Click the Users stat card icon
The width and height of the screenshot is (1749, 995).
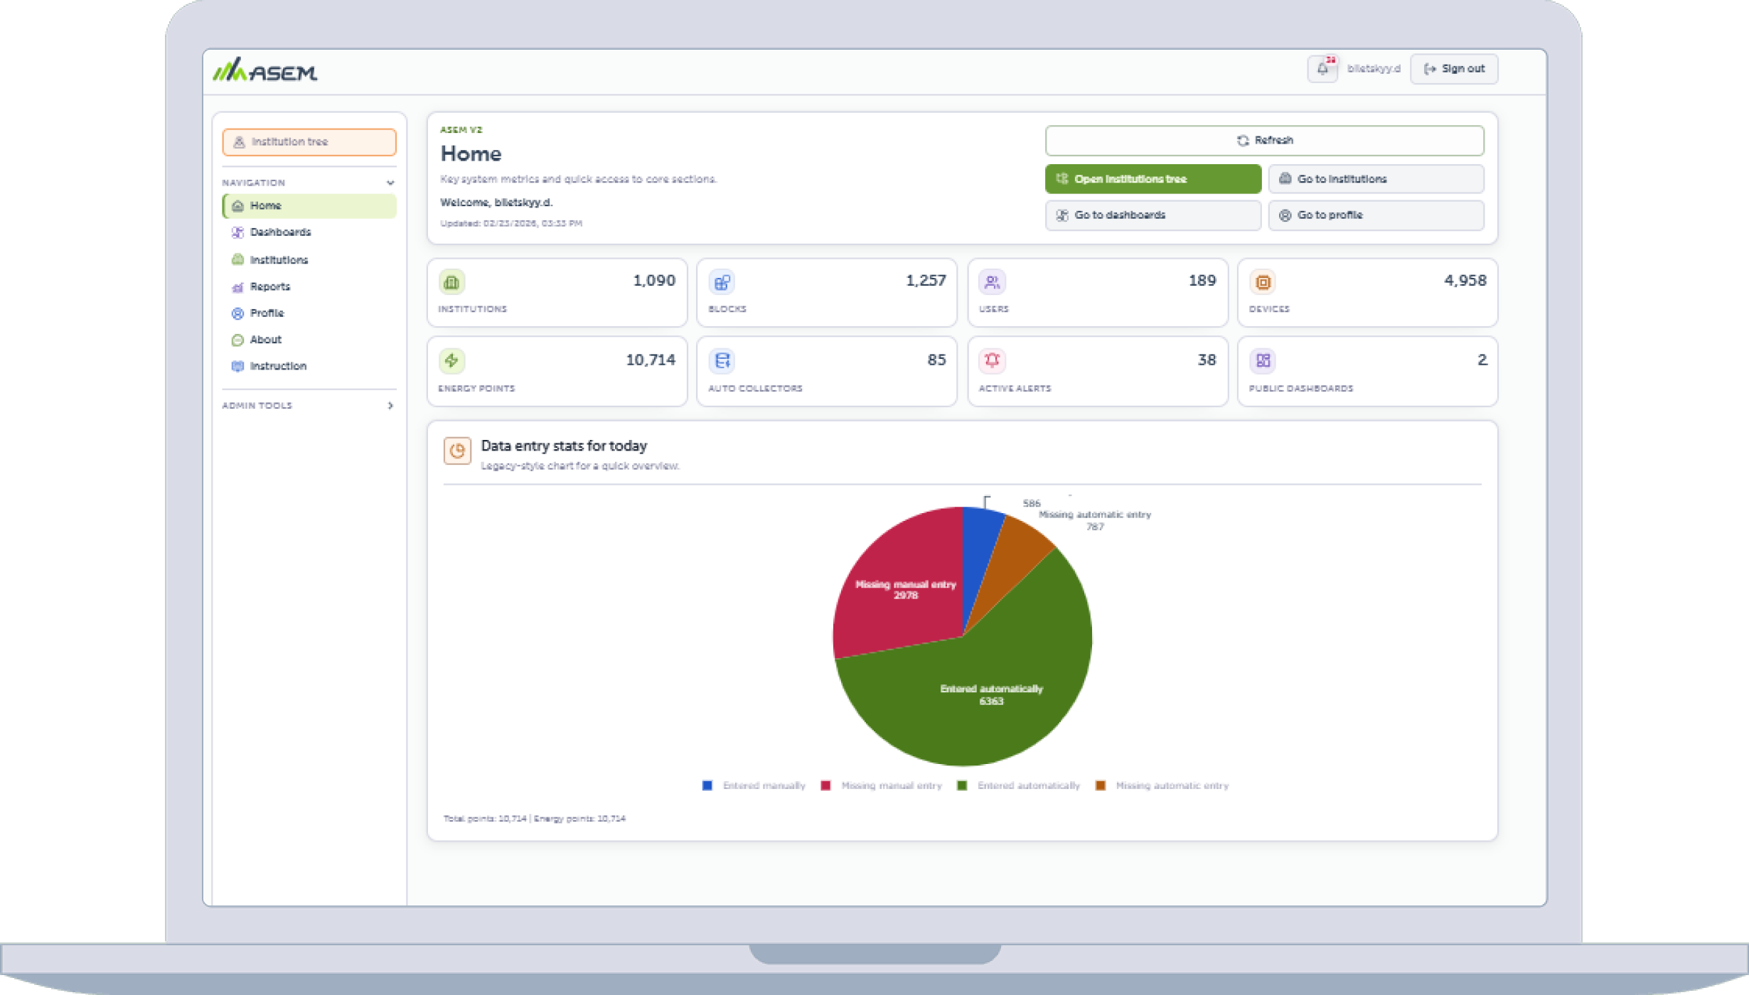point(992,282)
